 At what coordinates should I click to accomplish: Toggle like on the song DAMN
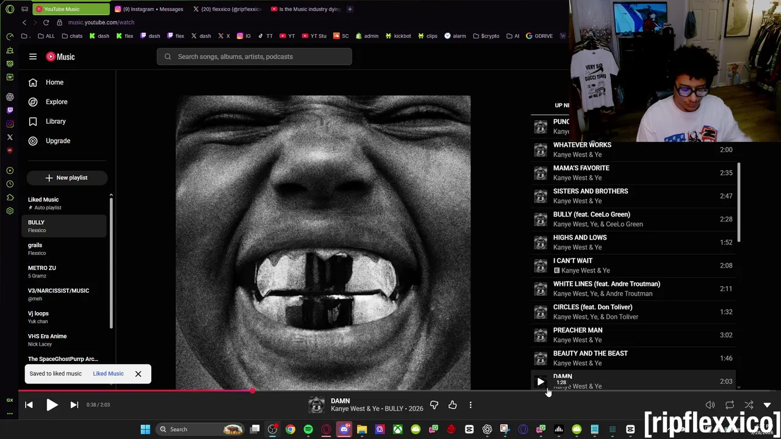pyautogui.click(x=452, y=405)
